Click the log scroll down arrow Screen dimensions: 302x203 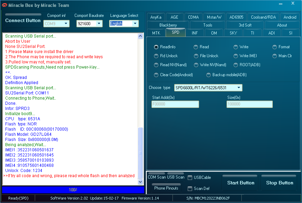140,182
